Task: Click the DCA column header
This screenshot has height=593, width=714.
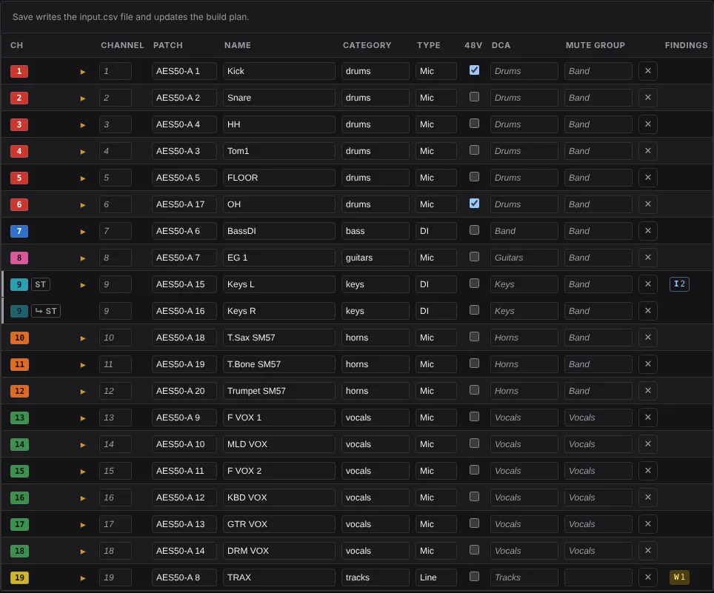Action: click(501, 45)
